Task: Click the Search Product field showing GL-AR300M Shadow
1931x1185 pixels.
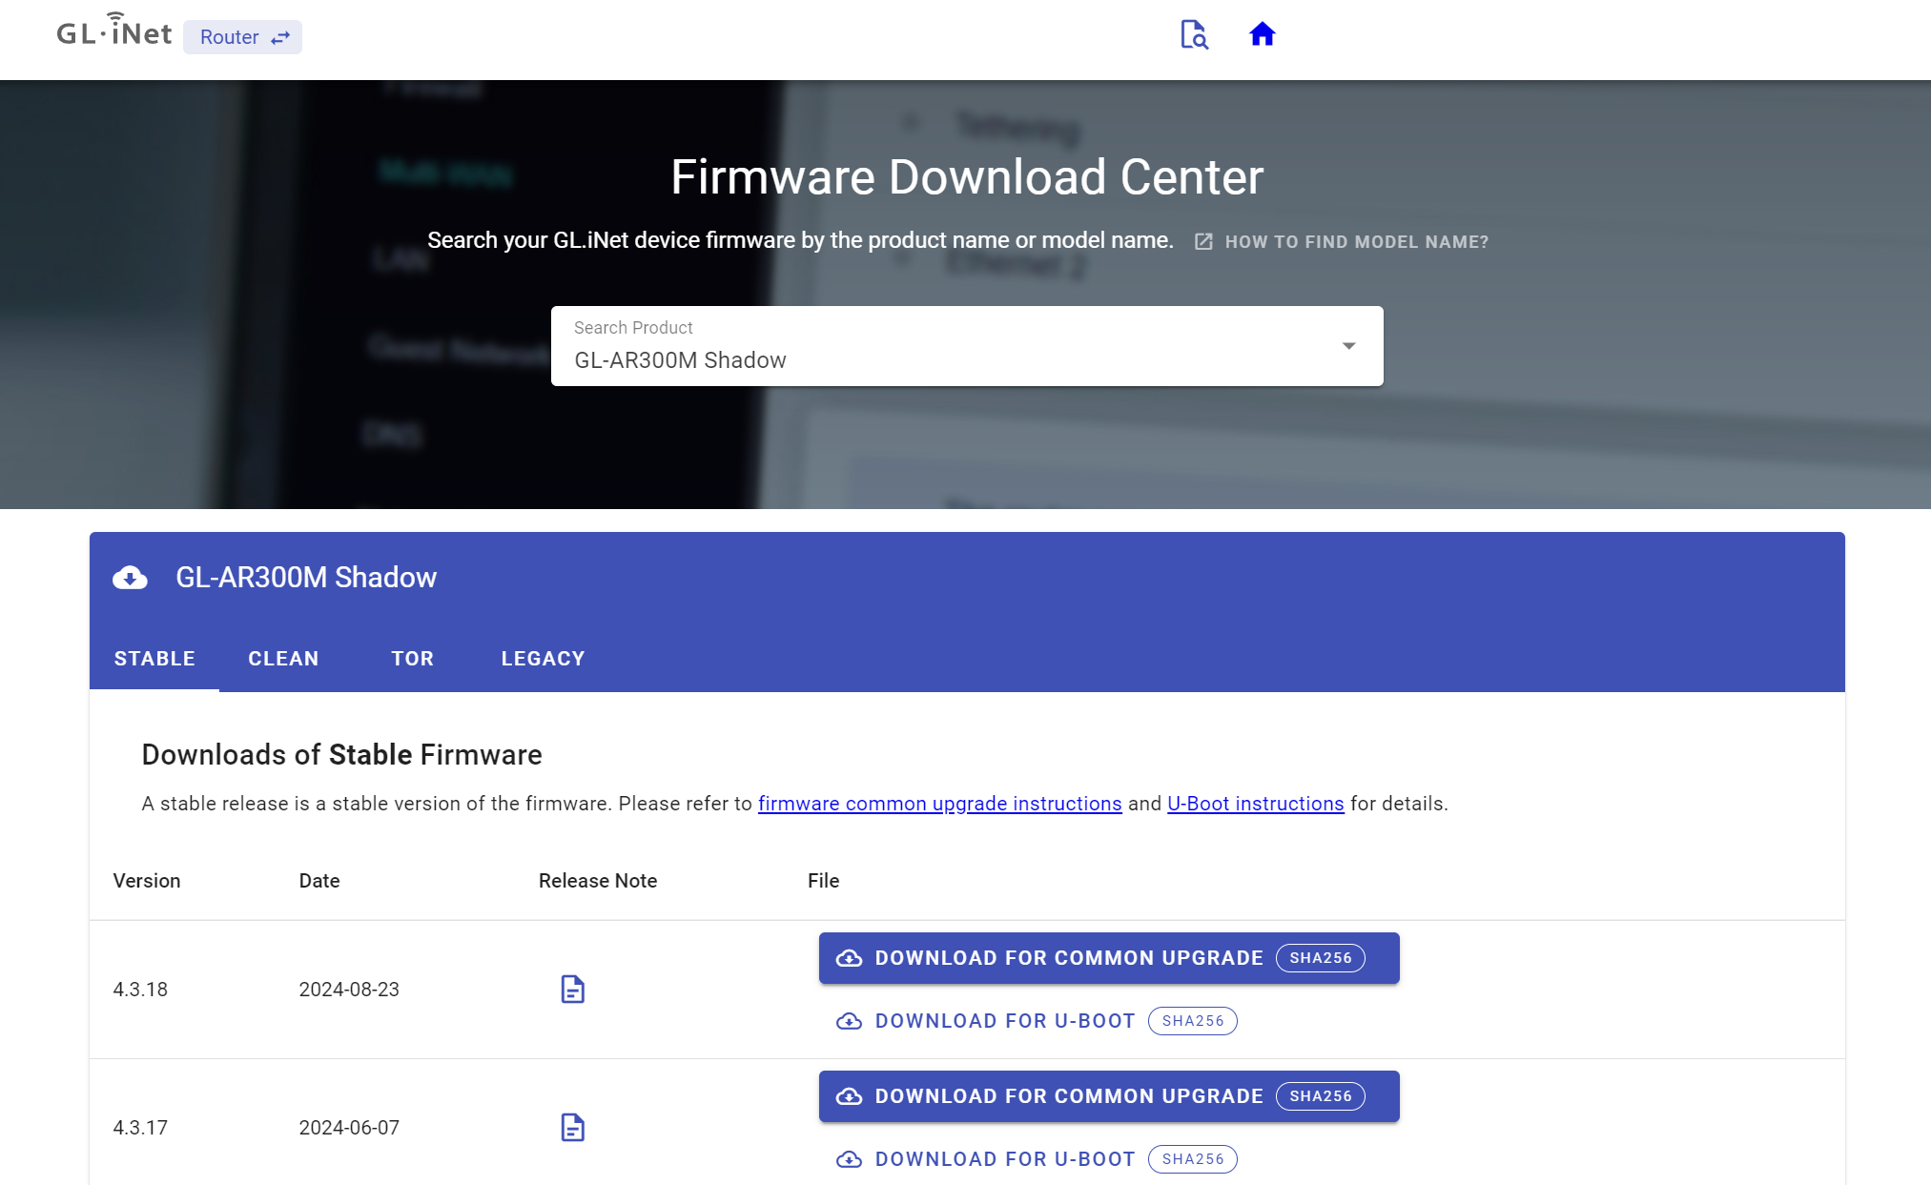Action: 967,346
